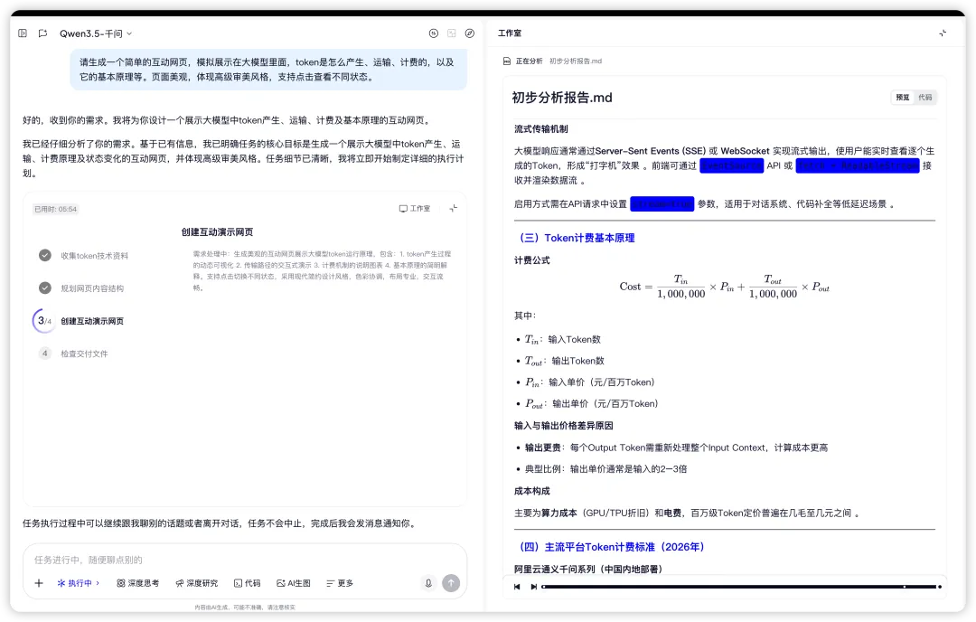The height and width of the screenshot is (622, 976).
Task: Open the 更多 options menu
Action: click(x=340, y=583)
